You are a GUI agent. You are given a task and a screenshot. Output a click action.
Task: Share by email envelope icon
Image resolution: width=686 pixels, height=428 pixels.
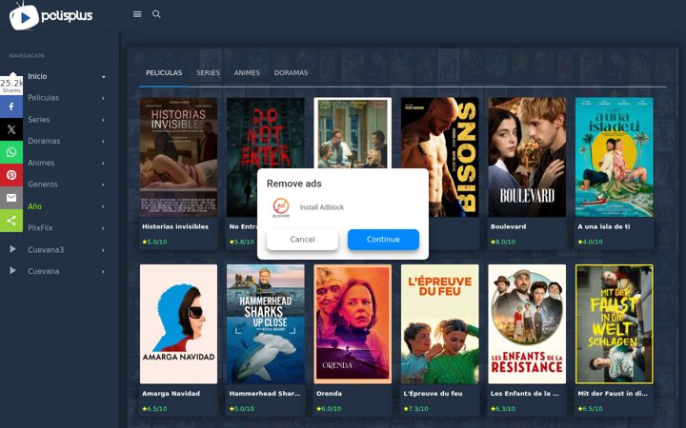coord(11,198)
